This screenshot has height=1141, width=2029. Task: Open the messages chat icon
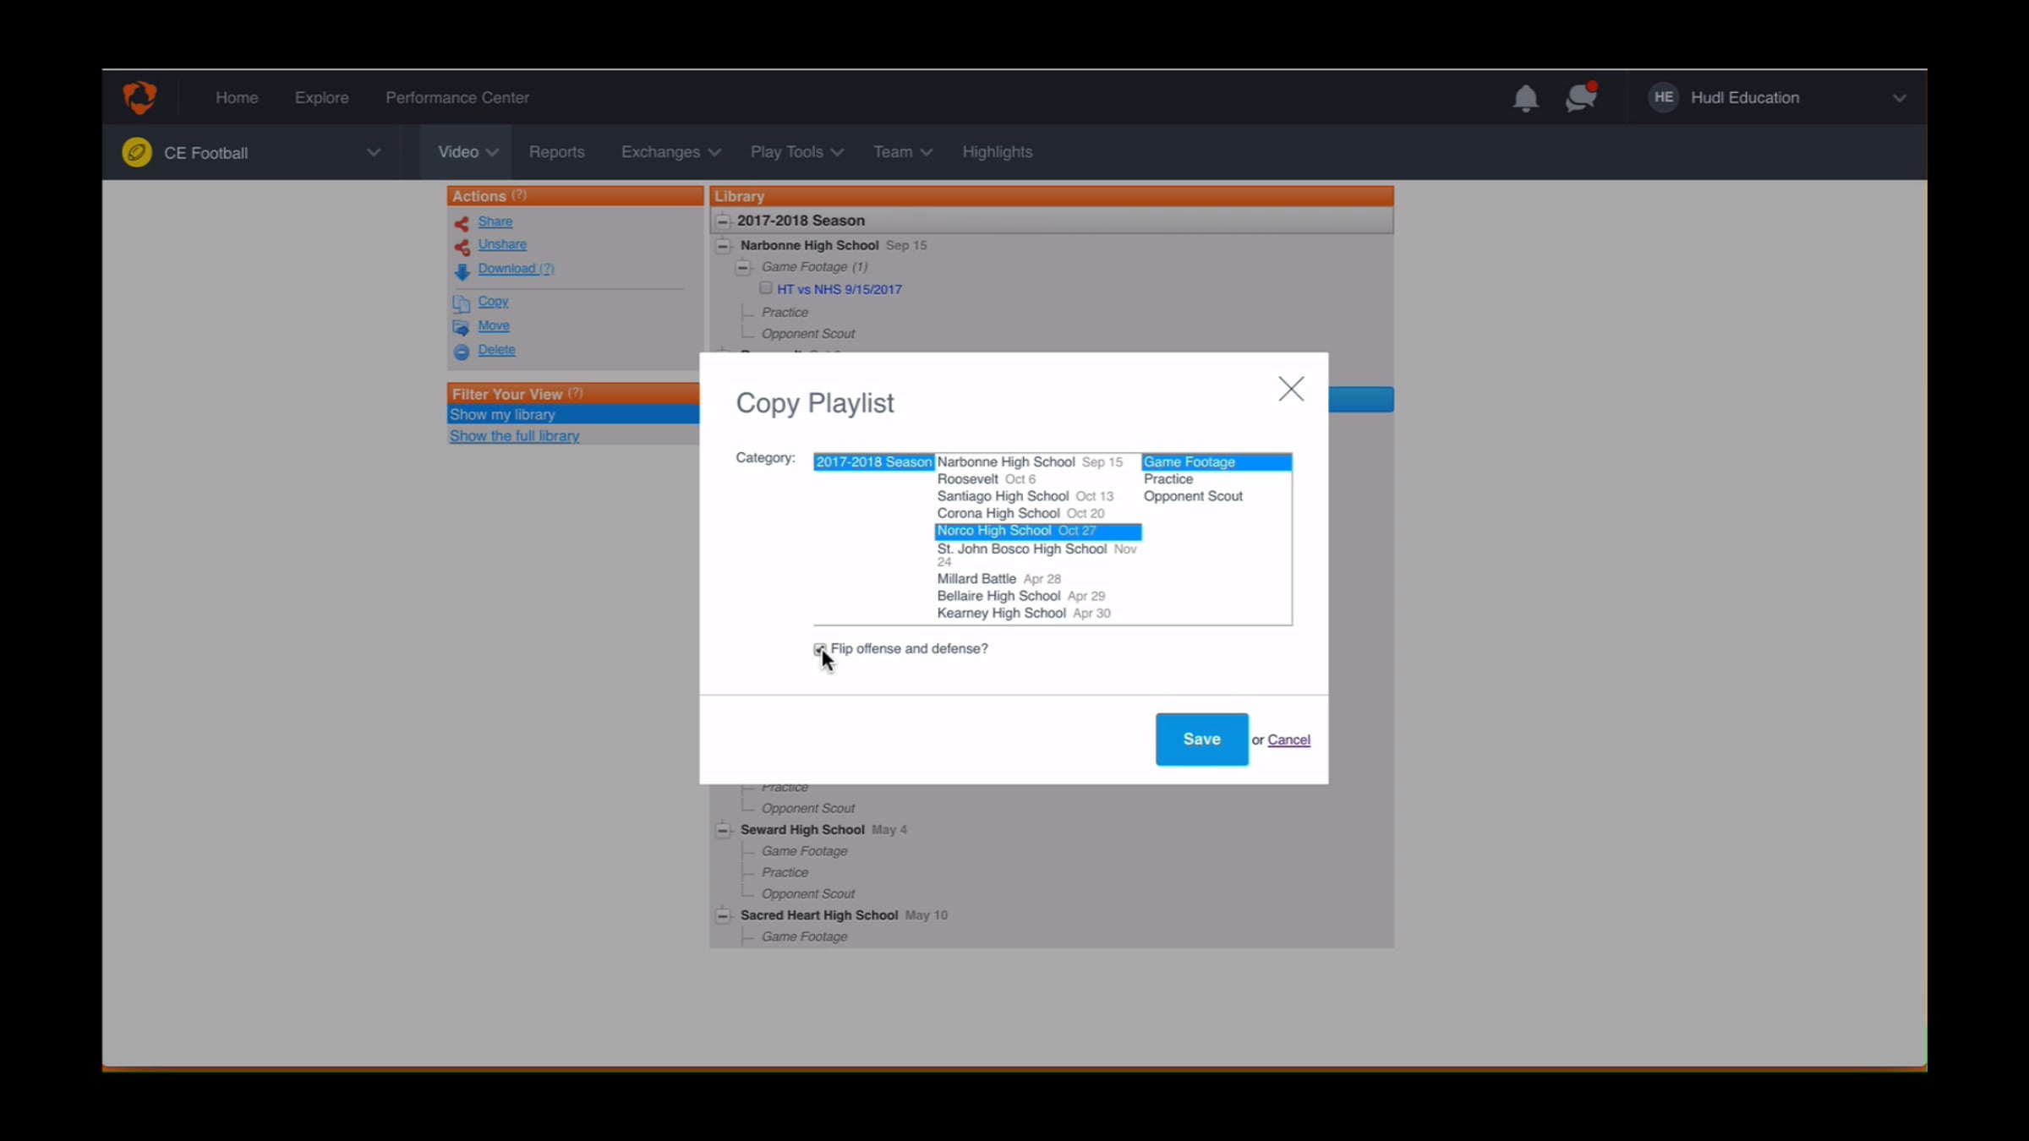(1581, 97)
